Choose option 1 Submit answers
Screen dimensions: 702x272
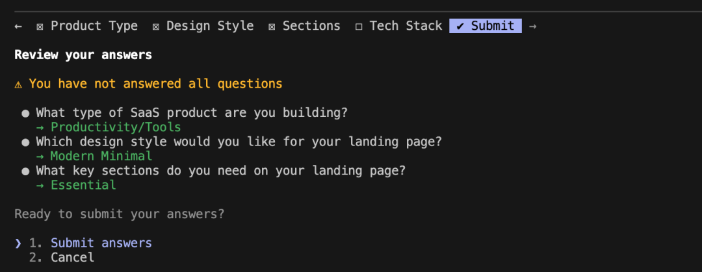[101, 243]
